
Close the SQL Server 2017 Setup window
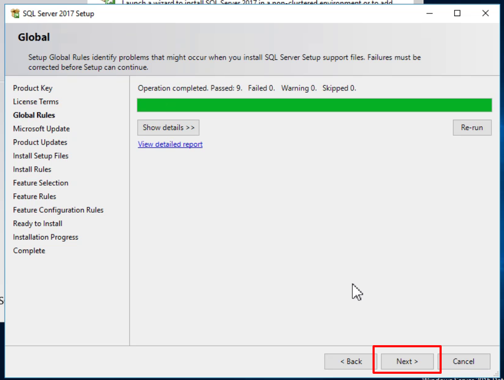(x=485, y=13)
